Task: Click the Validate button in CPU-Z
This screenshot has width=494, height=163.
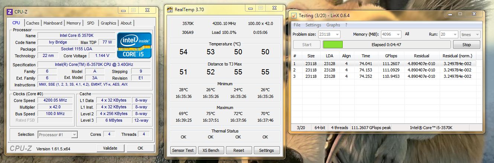Action: [110, 148]
